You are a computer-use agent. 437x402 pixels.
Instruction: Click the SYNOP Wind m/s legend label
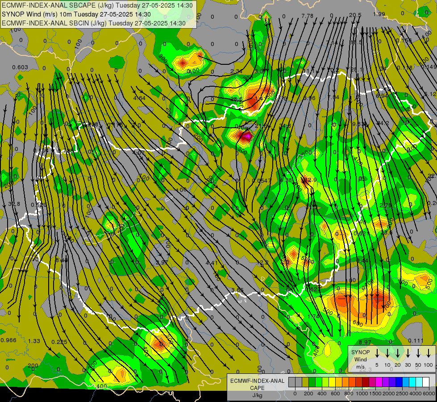(x=360, y=359)
